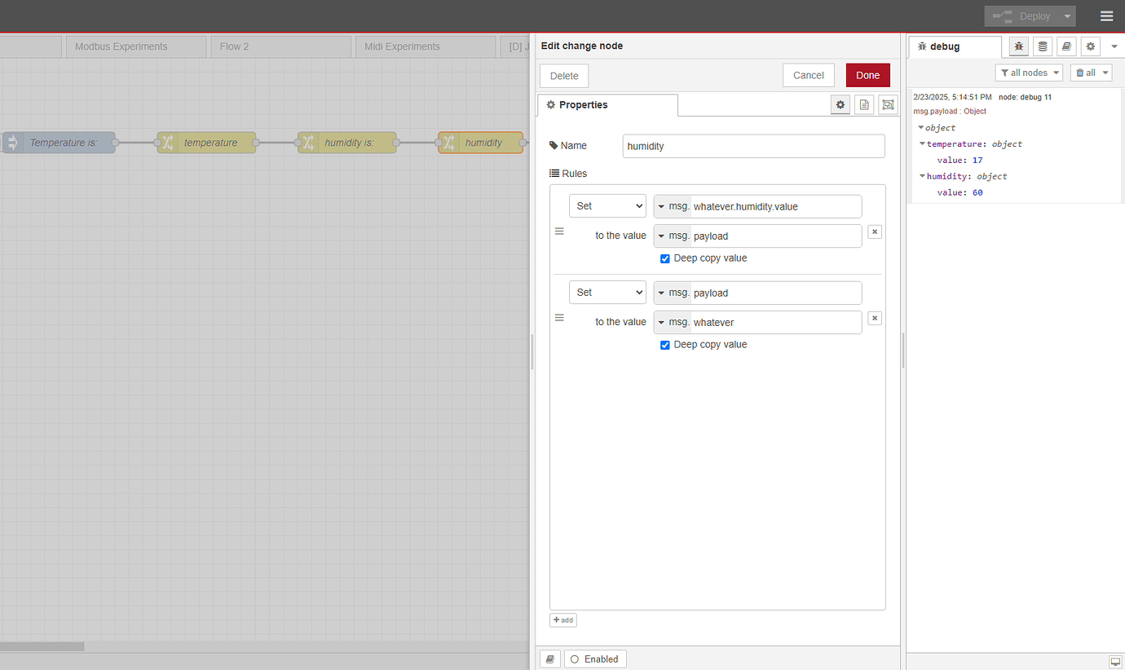
Task: Open the debug messages sidebar icon
Action: point(1018,46)
